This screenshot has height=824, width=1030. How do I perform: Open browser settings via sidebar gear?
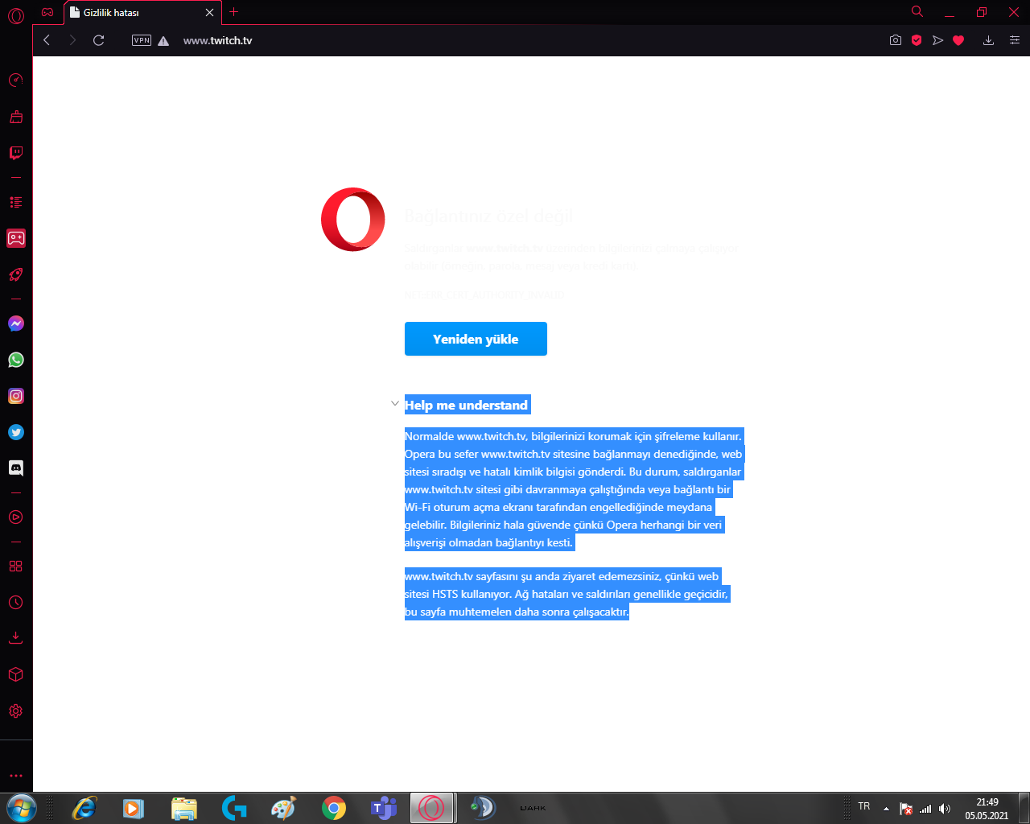(15, 711)
